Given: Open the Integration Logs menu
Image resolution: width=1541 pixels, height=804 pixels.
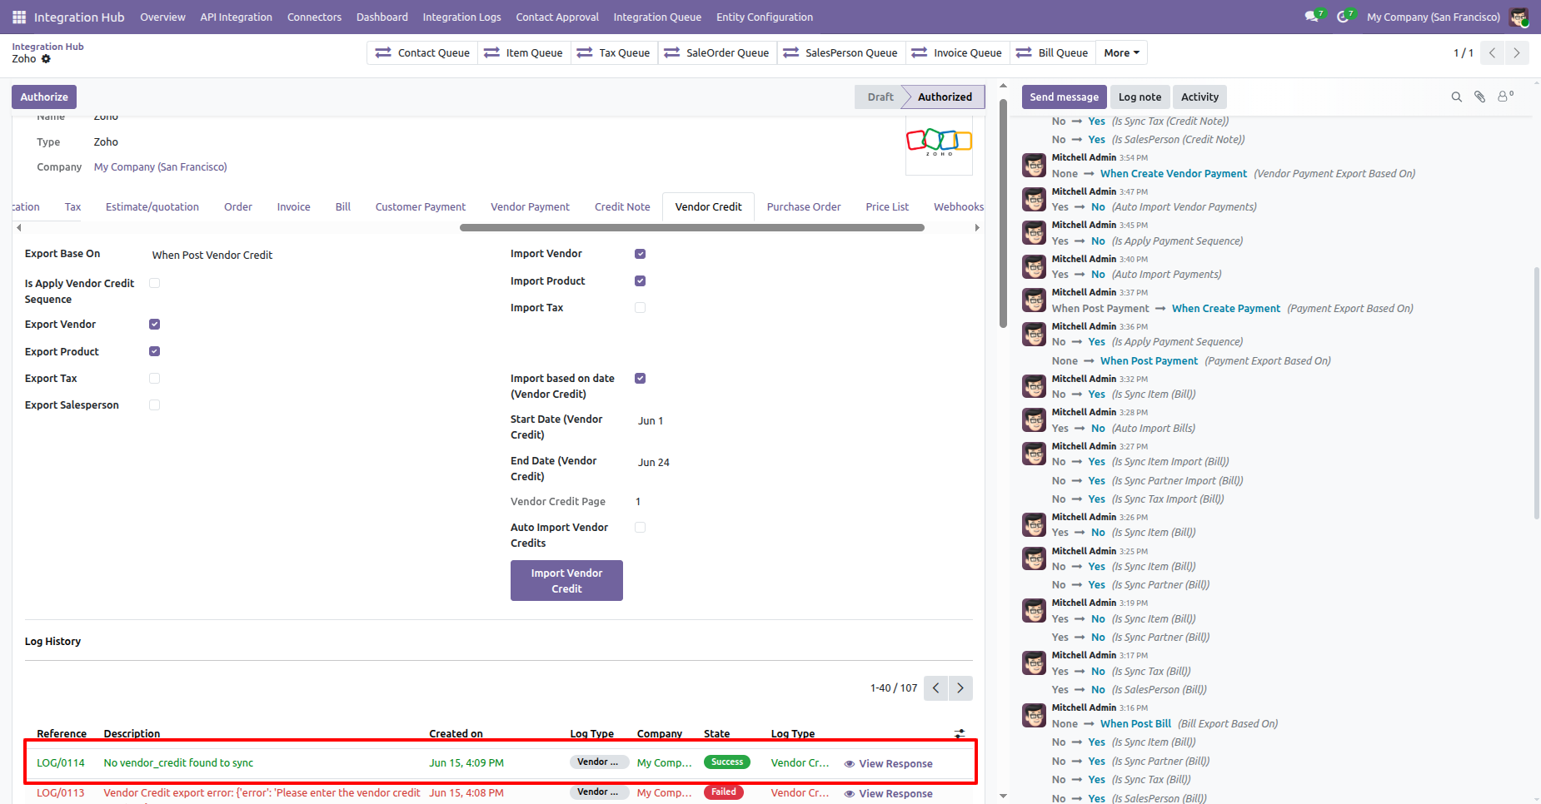Looking at the screenshot, I should click(x=461, y=17).
